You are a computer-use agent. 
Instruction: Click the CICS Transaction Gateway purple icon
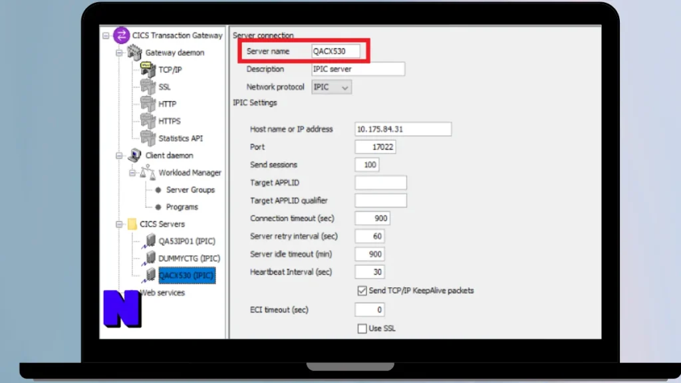(122, 35)
